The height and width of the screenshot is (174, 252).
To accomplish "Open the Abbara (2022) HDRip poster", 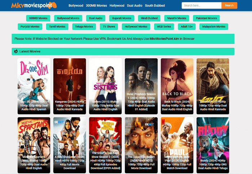I will [x=213, y=86].
